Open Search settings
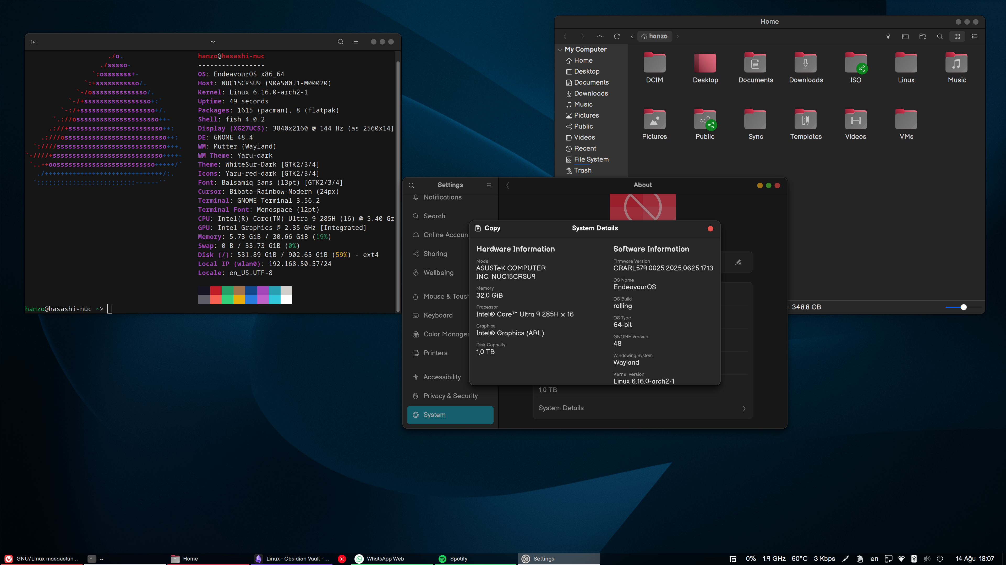This screenshot has width=1006, height=565. click(450, 216)
